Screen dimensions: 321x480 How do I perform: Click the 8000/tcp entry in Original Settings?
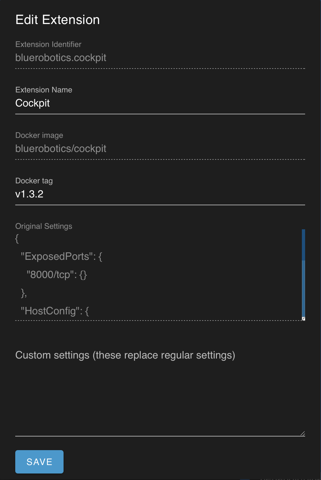tap(57, 274)
